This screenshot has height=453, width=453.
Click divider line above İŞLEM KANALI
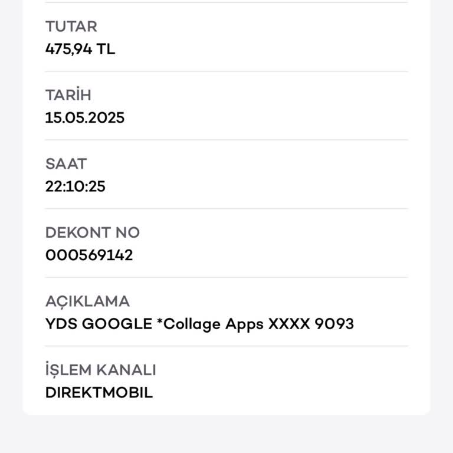click(226, 346)
